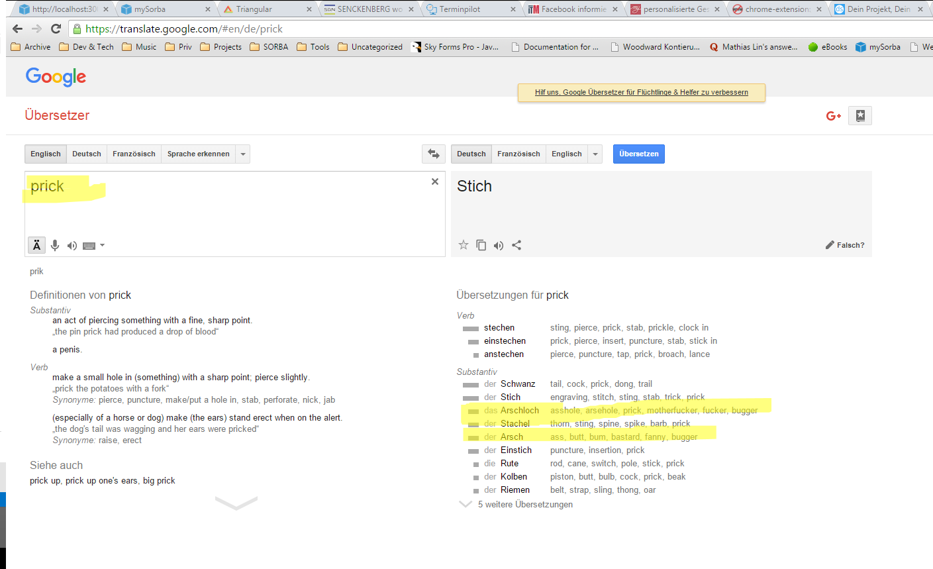Open the Music bookmarks folder
Viewport: 933px width, 569px height.
pos(139,47)
